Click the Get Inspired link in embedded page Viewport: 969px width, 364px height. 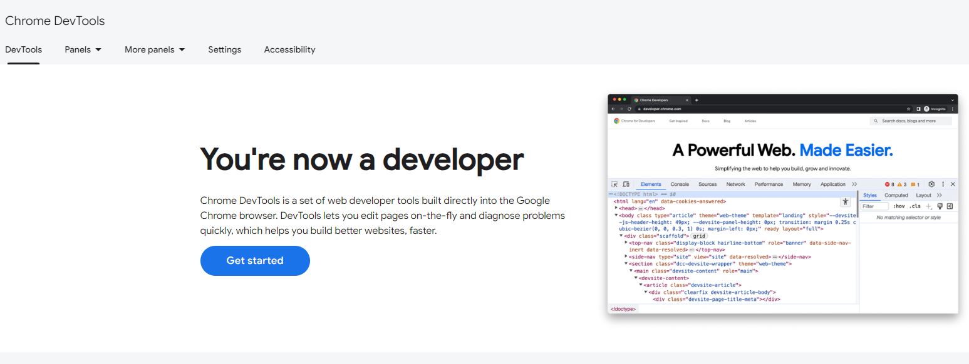point(678,121)
